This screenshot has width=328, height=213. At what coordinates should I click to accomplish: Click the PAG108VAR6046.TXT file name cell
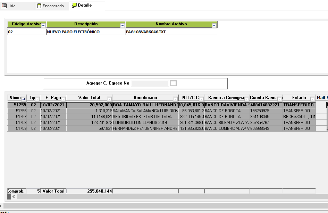(171, 32)
